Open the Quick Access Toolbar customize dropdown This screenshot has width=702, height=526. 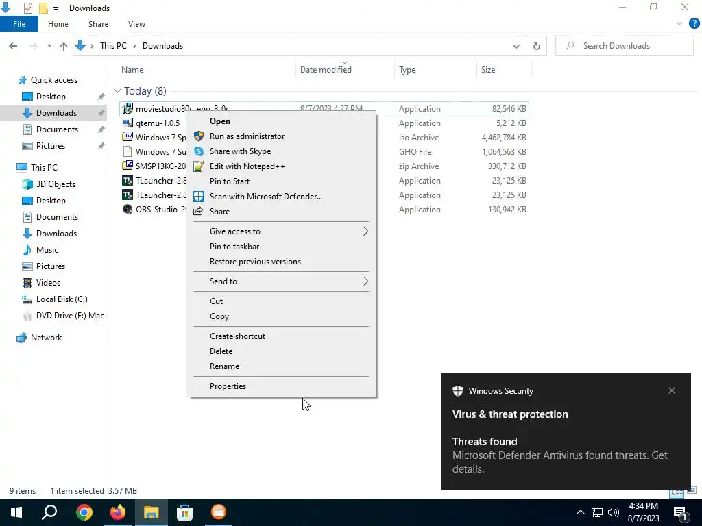click(x=56, y=8)
